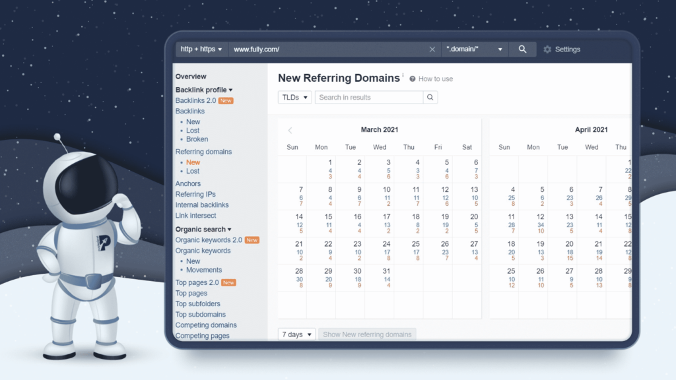The image size is (676, 380).
Task: Open the 7 days range dropdown
Action: 296,334
